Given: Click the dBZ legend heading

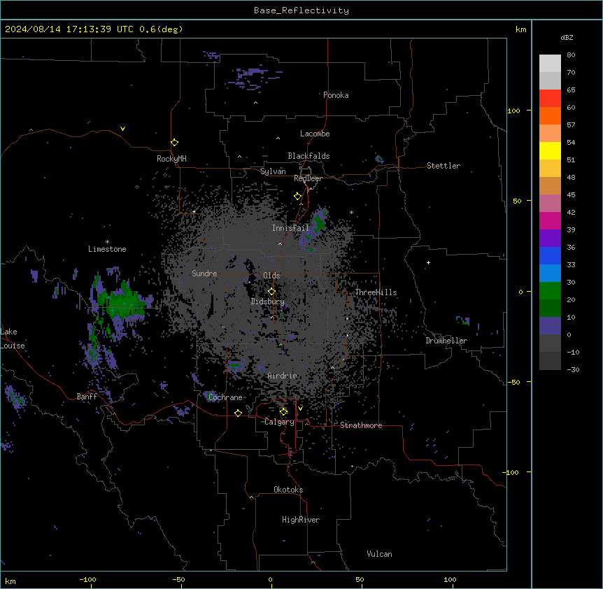Looking at the screenshot, I should [567, 37].
